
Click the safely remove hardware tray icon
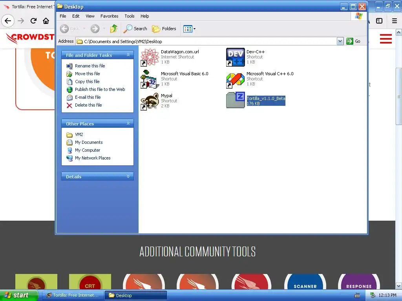pyautogui.click(x=373, y=295)
